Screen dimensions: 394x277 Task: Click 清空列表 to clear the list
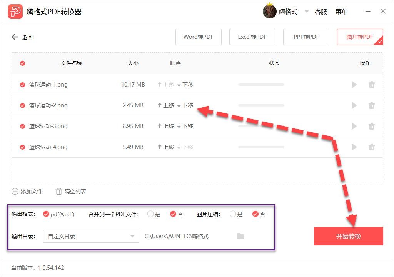coord(71,191)
